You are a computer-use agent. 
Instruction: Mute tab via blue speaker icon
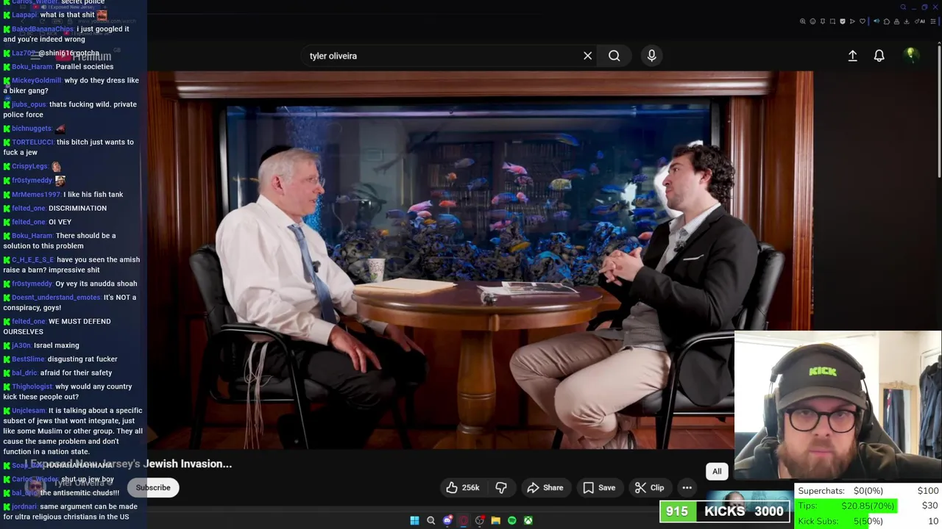pos(877,21)
